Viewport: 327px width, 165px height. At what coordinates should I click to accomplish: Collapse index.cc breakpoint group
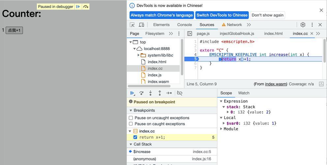[130, 131]
